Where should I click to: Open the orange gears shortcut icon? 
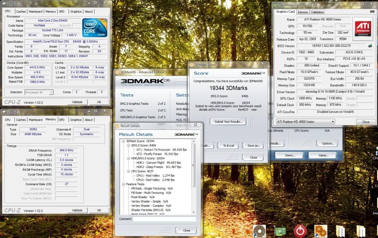(x=320, y=231)
